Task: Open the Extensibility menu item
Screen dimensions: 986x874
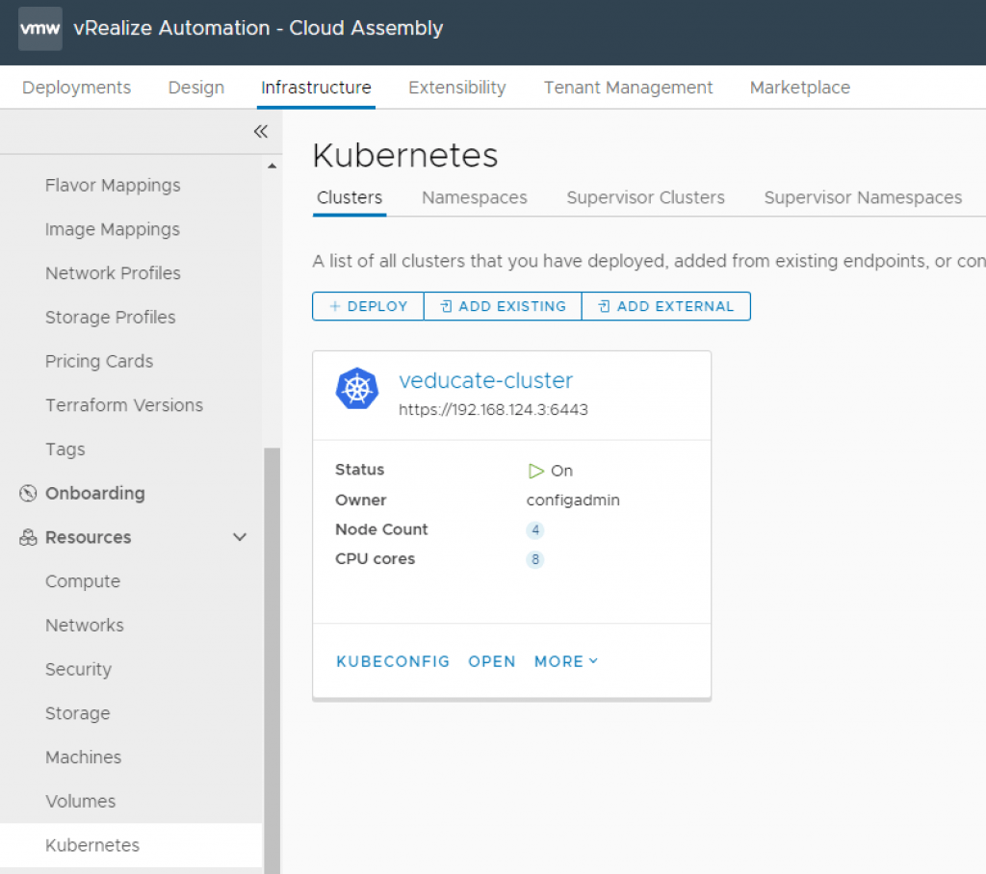Action: tap(456, 88)
